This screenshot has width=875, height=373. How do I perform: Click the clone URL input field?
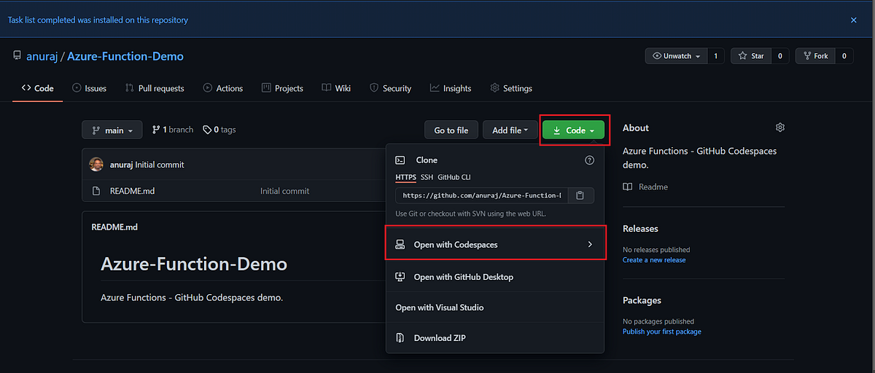pos(481,195)
